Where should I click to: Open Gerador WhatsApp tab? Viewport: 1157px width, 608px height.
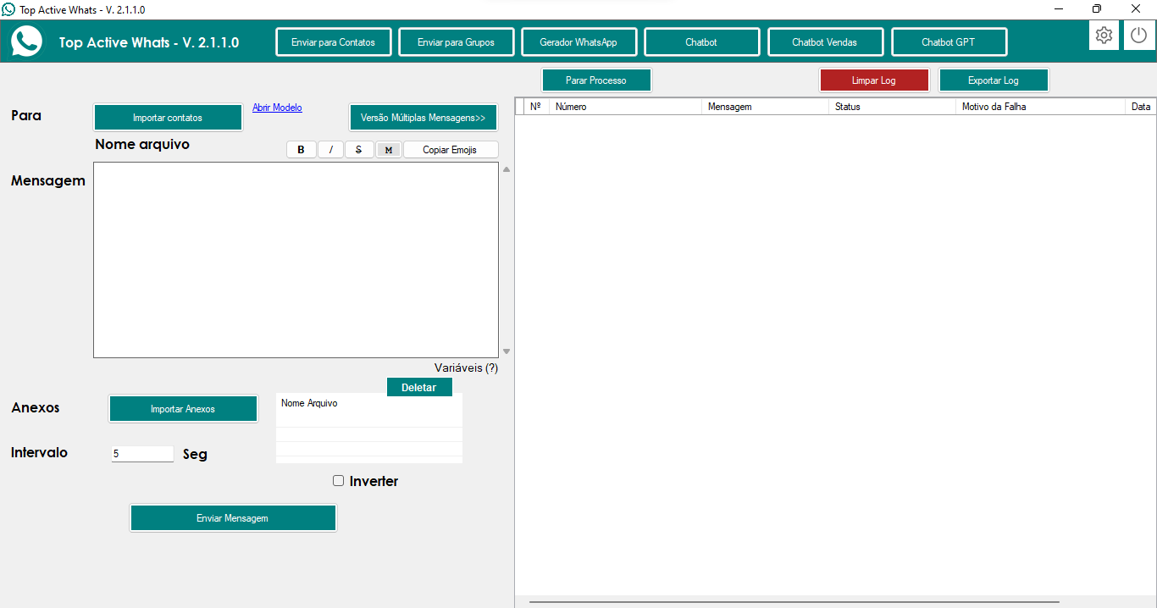click(578, 42)
